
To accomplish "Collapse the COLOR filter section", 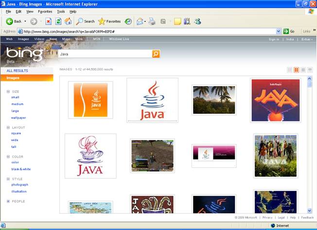I will click(x=8, y=157).
